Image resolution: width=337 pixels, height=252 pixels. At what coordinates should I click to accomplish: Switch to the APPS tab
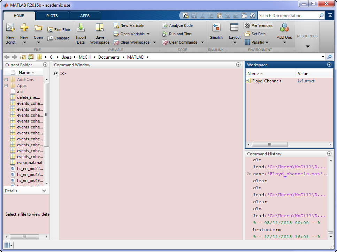[85, 16]
